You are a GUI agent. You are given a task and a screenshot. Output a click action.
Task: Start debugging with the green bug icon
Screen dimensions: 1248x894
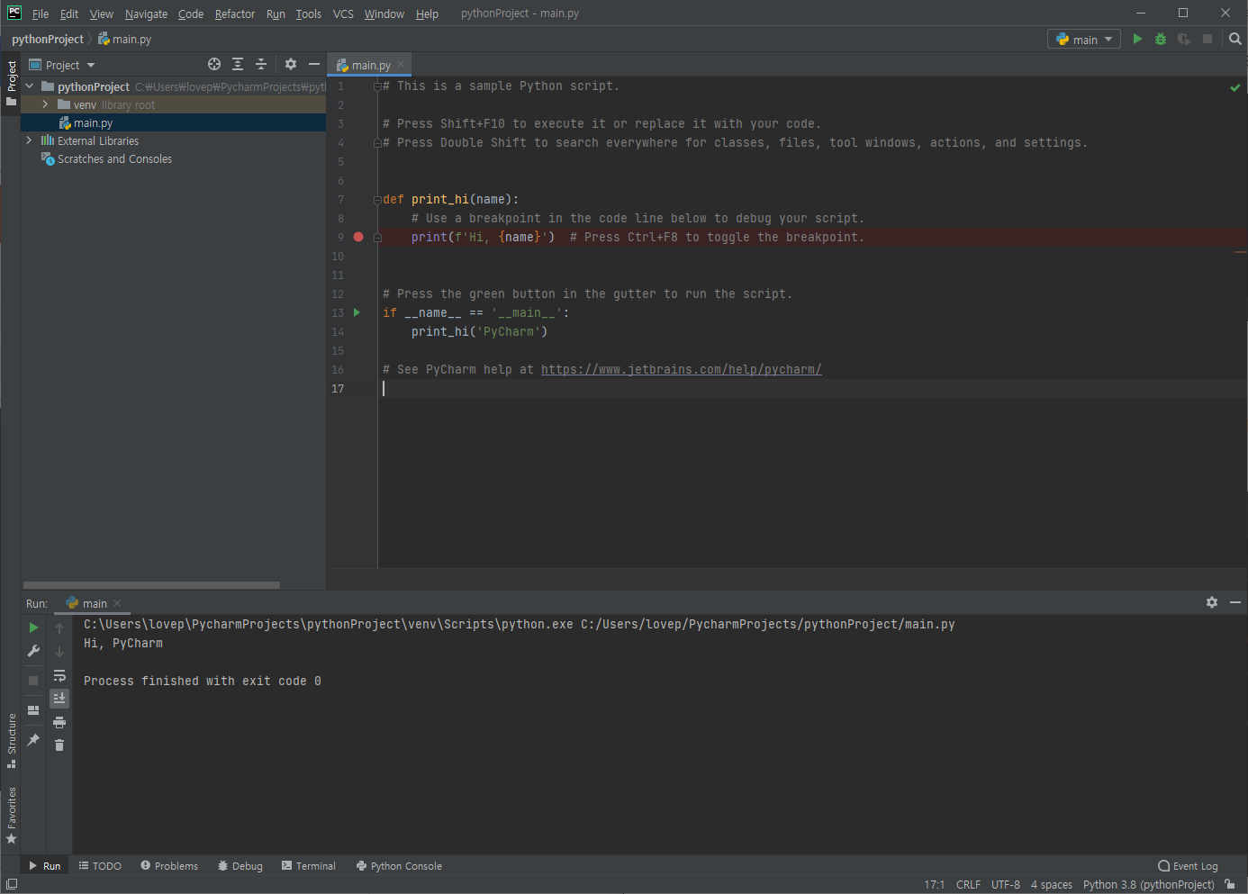coord(1161,39)
